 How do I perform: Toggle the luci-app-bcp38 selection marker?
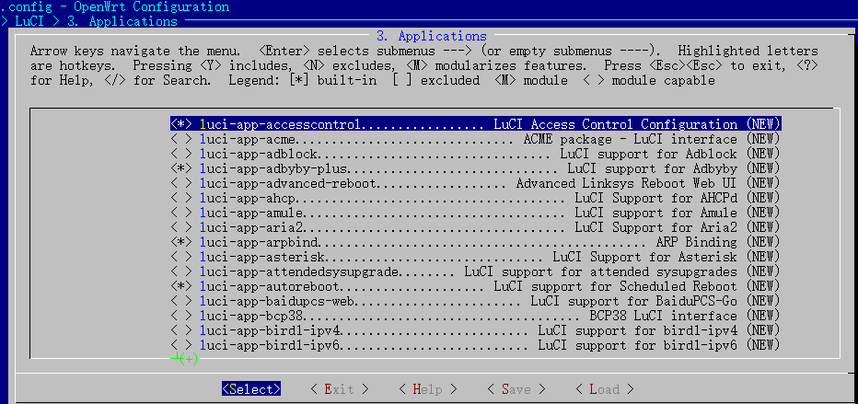[181, 316]
